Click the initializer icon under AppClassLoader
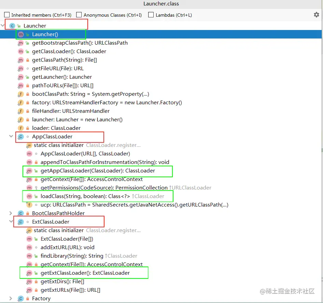323x303 pixels. click(29, 145)
